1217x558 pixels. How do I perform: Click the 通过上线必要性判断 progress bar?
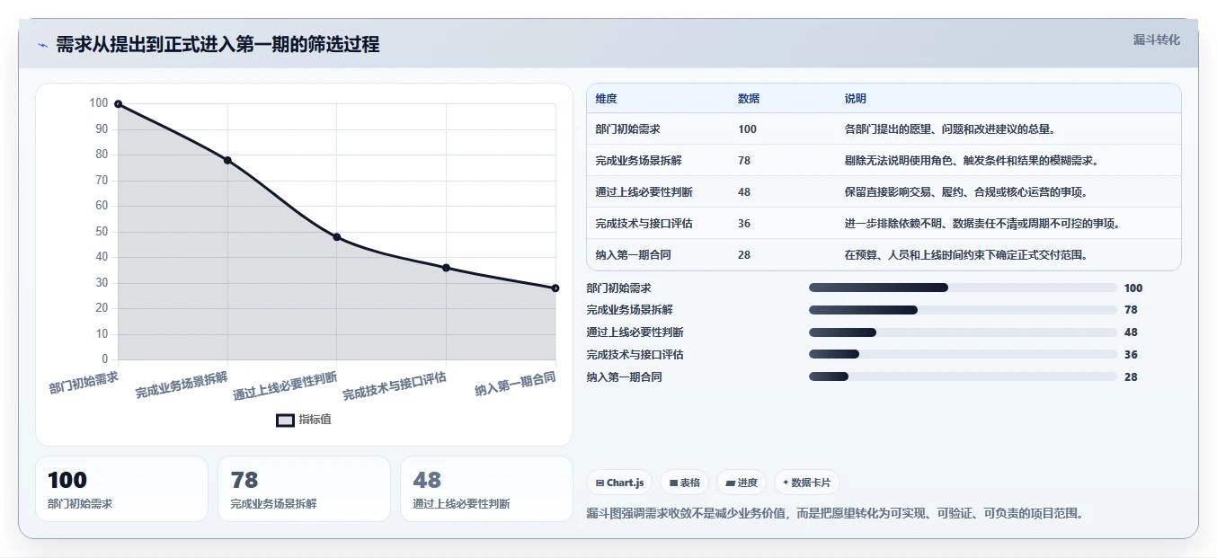(x=963, y=332)
